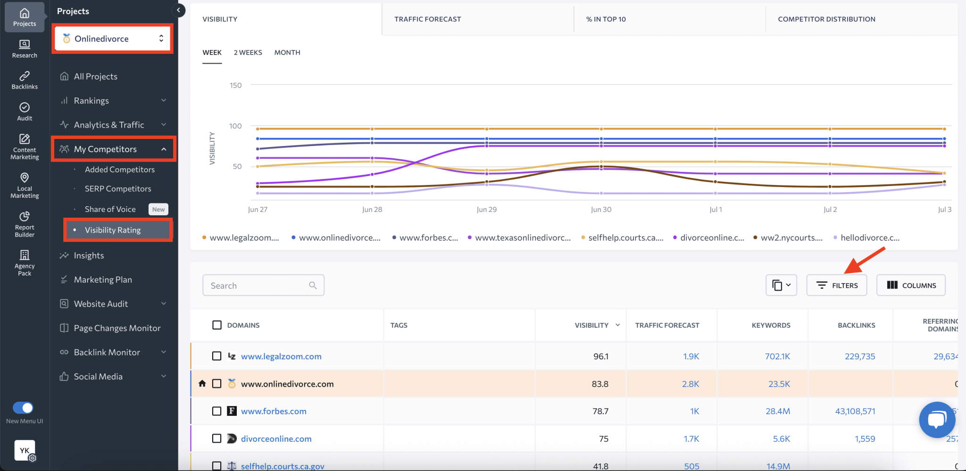
Task: Toggle the New Menu UI switch
Action: coord(23,408)
